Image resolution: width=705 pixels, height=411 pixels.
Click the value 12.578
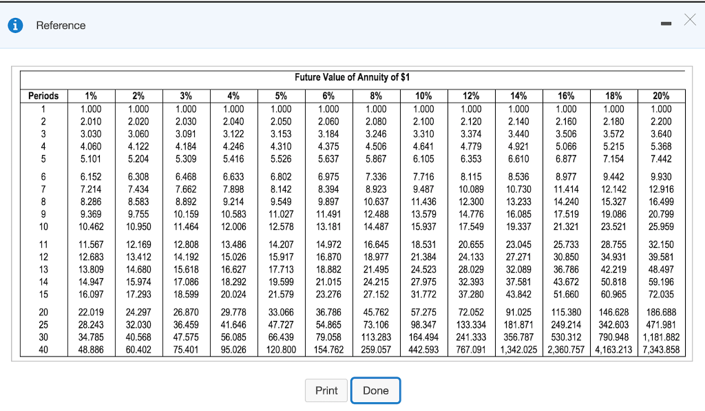click(281, 226)
